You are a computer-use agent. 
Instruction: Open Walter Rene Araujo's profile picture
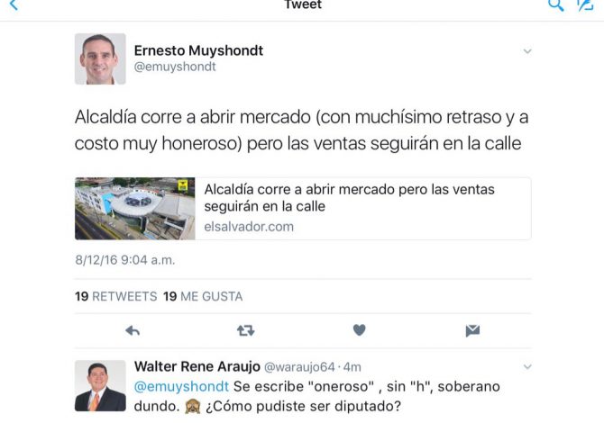100,386
